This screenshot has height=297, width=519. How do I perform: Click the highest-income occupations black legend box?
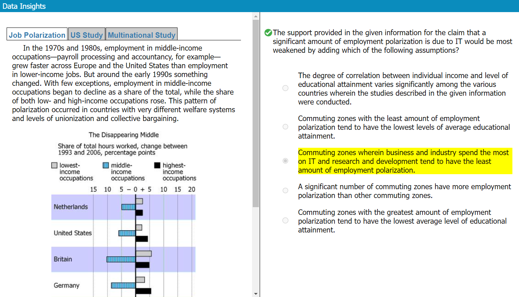[x=157, y=166]
